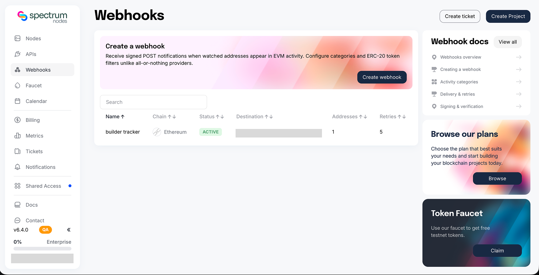Sort table by Chain column
The image size is (539, 275).
point(164,116)
